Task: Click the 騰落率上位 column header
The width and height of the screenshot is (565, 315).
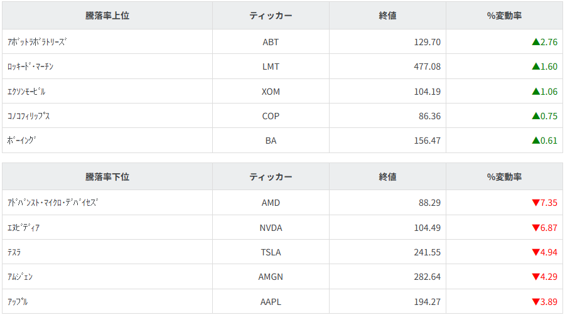Action: point(107,16)
